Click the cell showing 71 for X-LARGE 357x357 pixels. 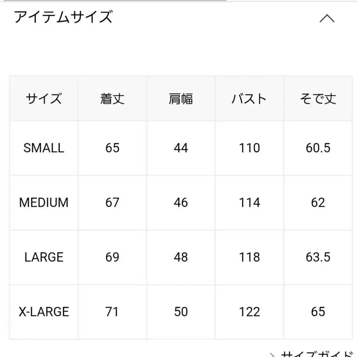112,312
